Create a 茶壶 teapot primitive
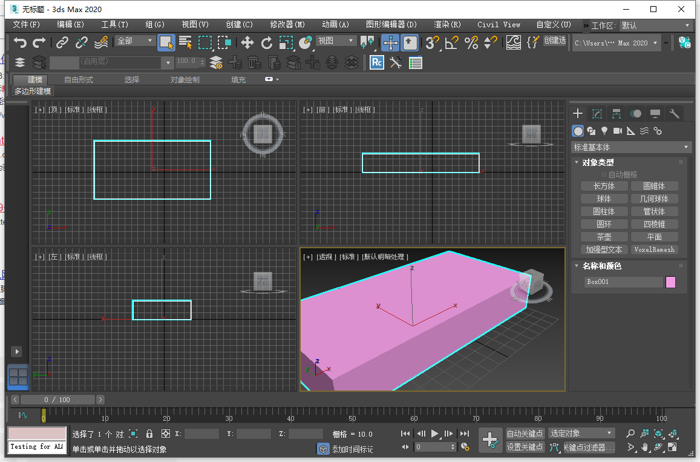This screenshot has width=700, height=462. (x=604, y=237)
